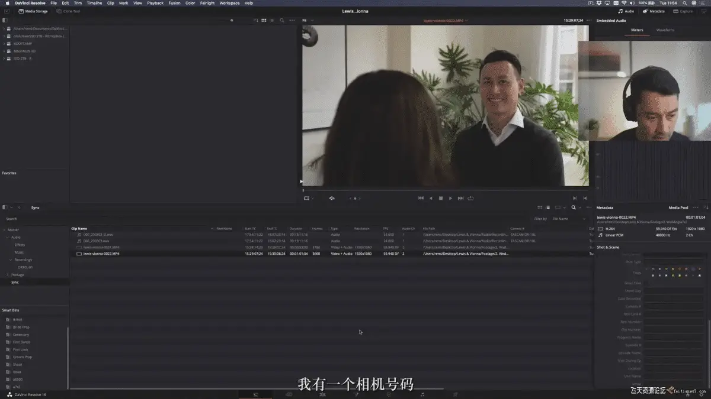Open the File Name filter dropdown
Image resolution: width=711 pixels, height=399 pixels.
coord(568,219)
